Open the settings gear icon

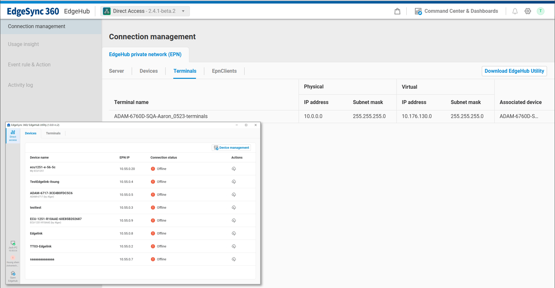pyautogui.click(x=528, y=11)
